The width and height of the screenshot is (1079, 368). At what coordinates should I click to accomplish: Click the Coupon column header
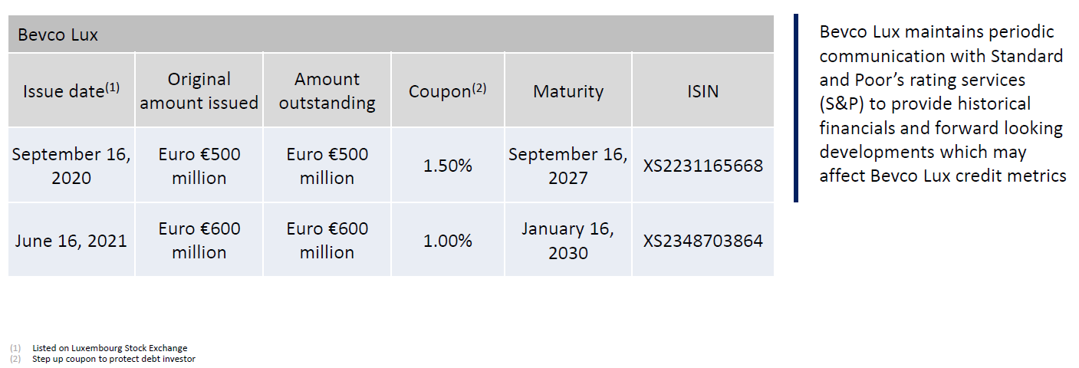point(447,91)
